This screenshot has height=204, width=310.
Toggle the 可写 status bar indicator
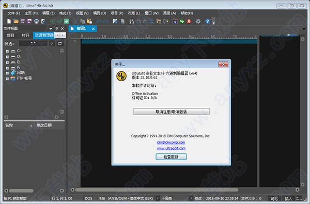click(274, 198)
